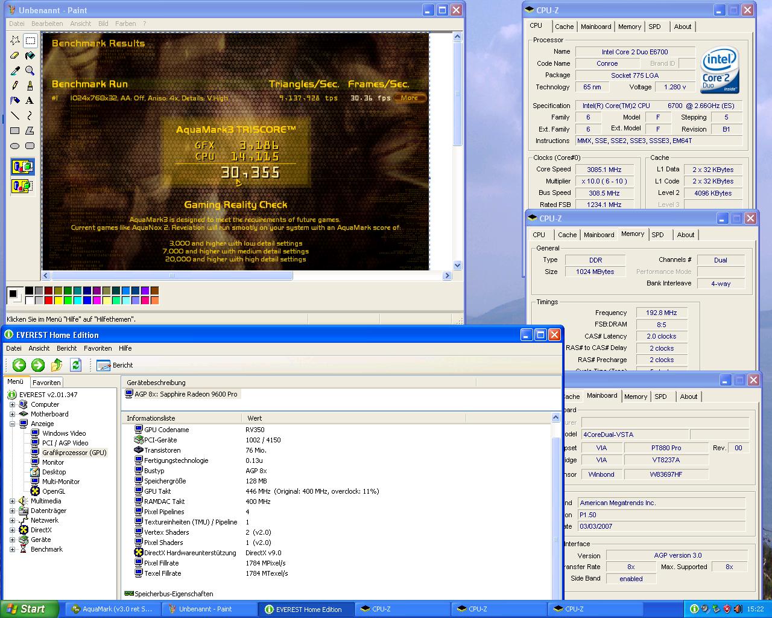Activate the Magnifier tool in Paint
Screen dimensions: 772x618
pos(30,71)
